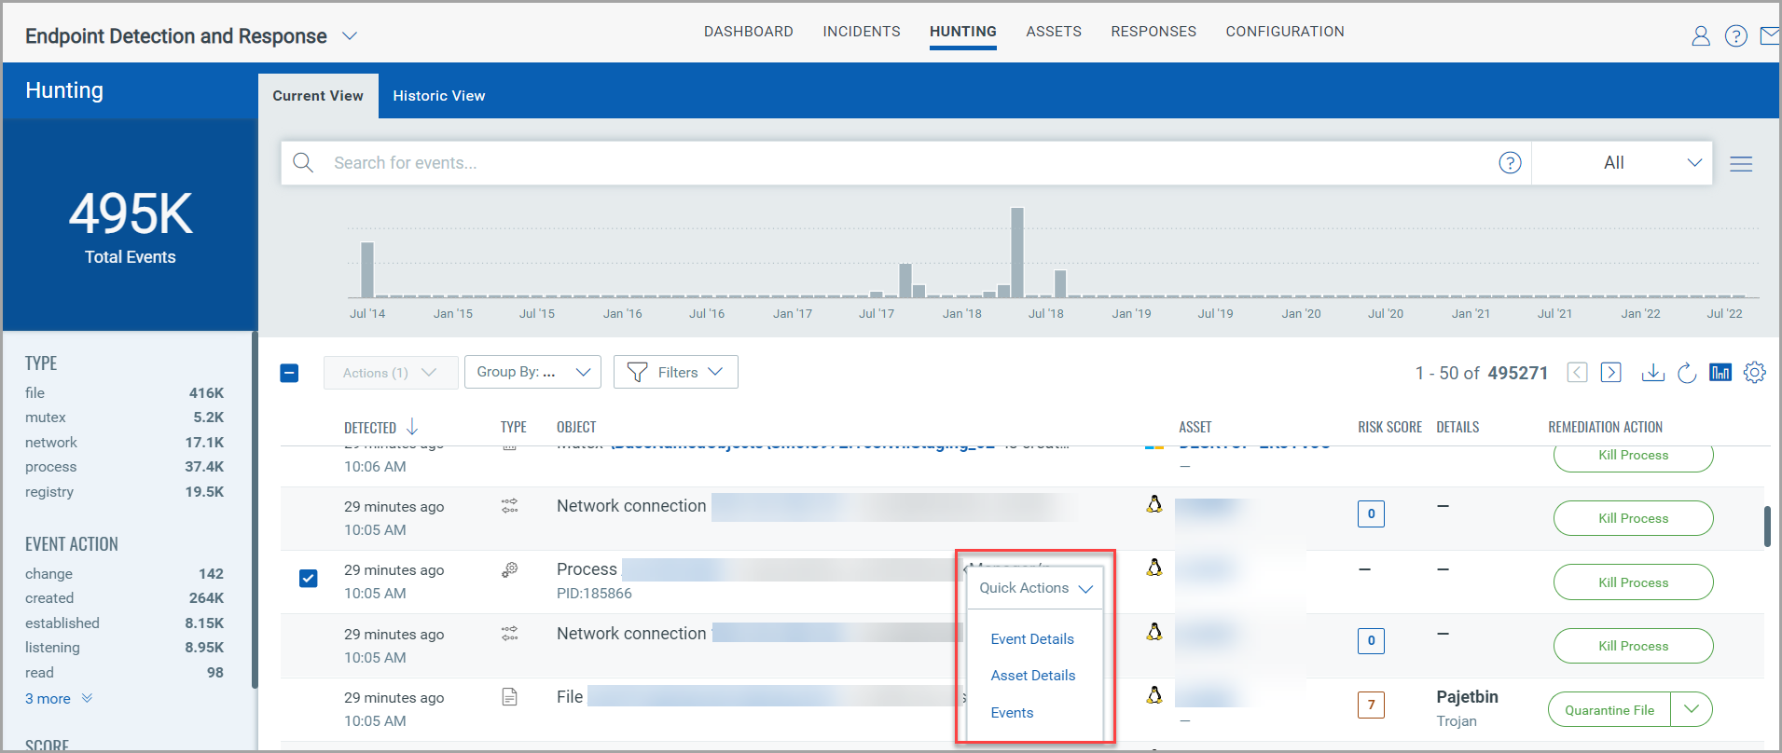Switch to the Historic View tab
Image resolution: width=1782 pixels, height=753 pixels.
[x=439, y=96]
